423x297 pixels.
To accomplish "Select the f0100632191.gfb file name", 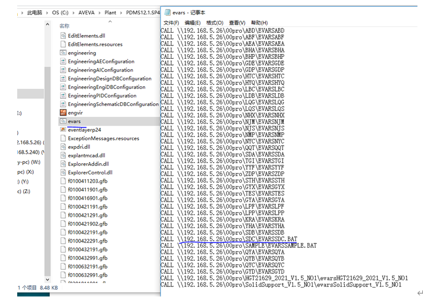I will point(88,266).
